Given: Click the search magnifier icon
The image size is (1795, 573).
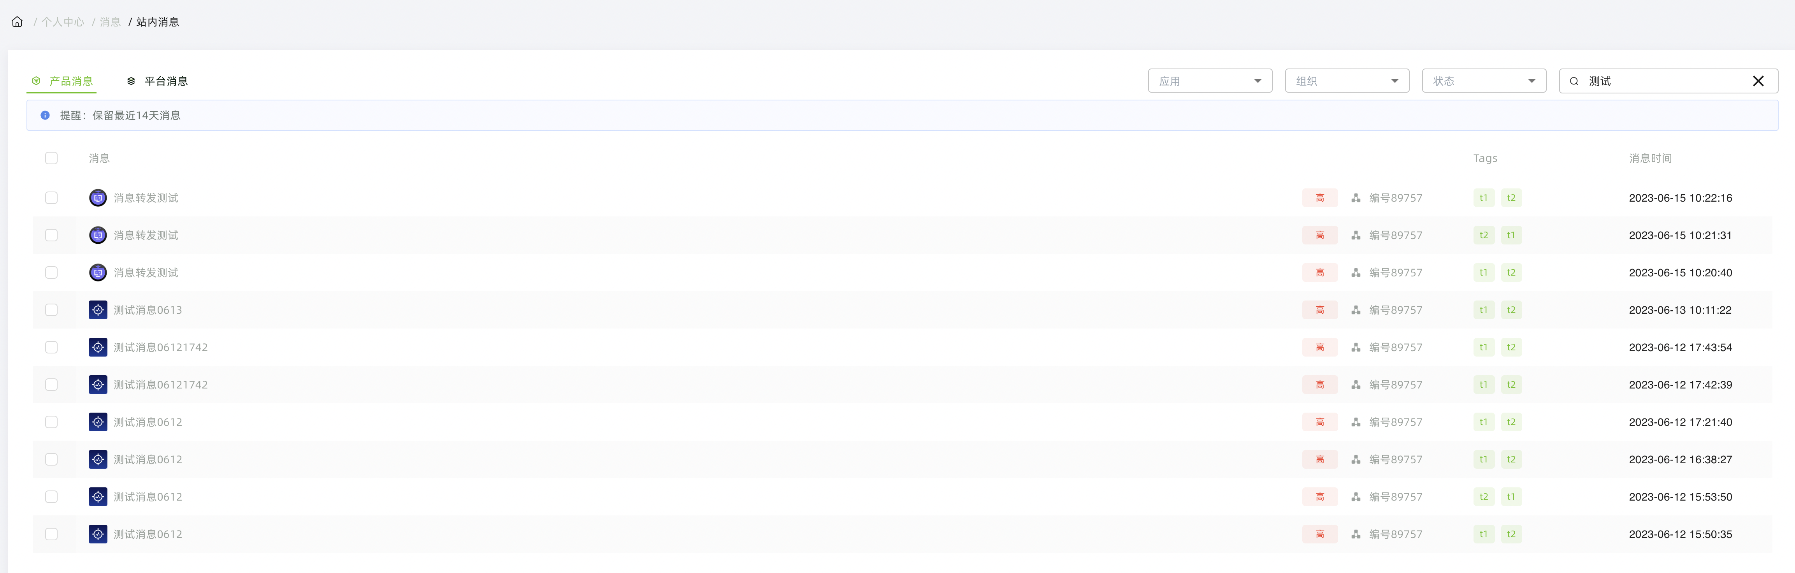Looking at the screenshot, I should [1574, 82].
